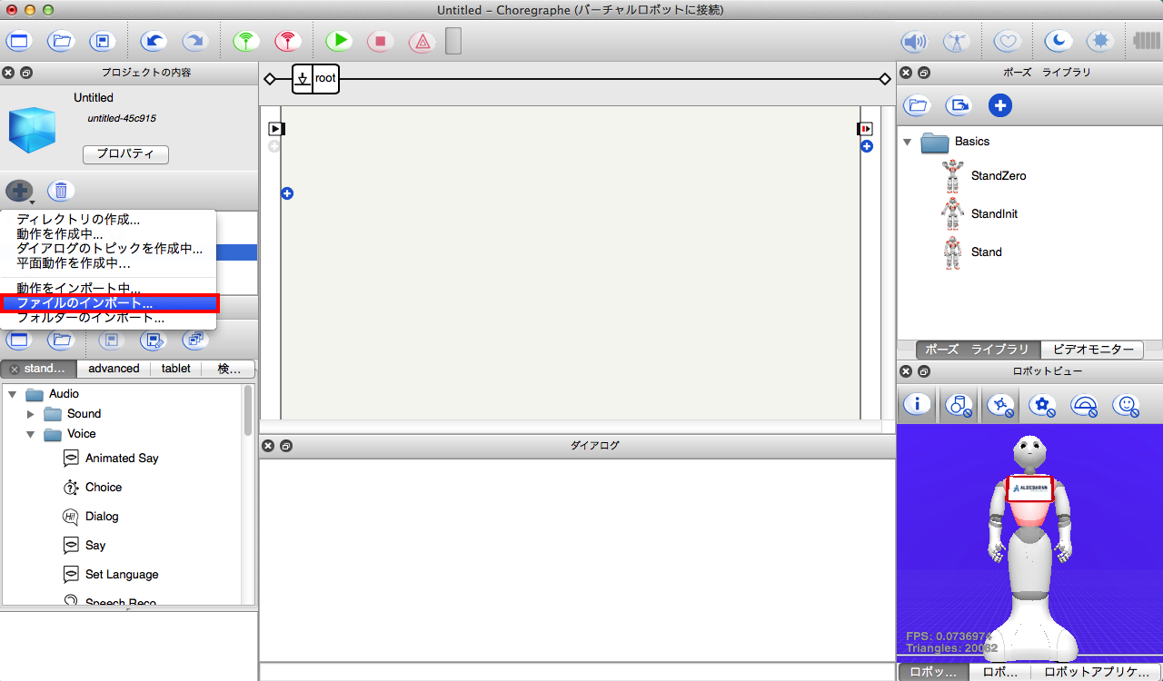Switch to the advanced box library tab
The image size is (1163, 681).
click(x=114, y=369)
